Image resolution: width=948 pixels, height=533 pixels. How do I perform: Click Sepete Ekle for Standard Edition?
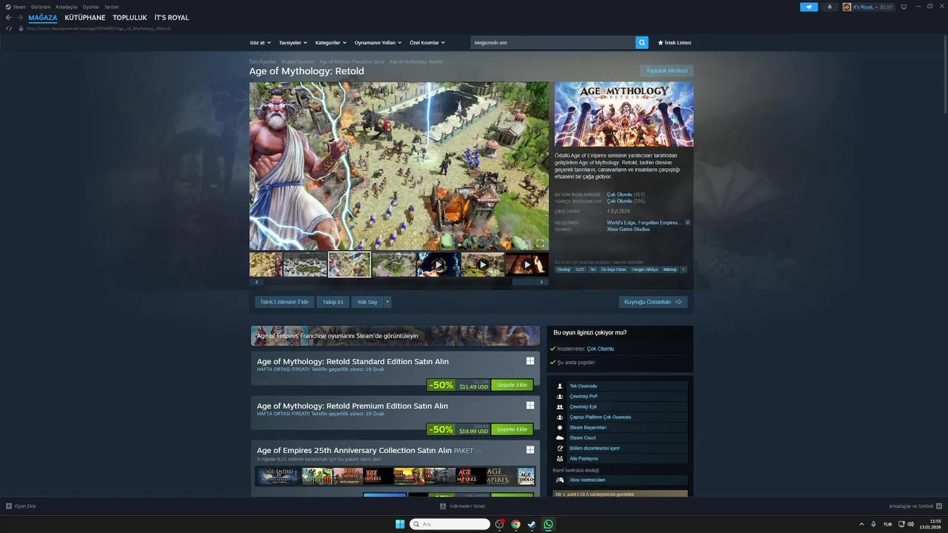(512, 385)
